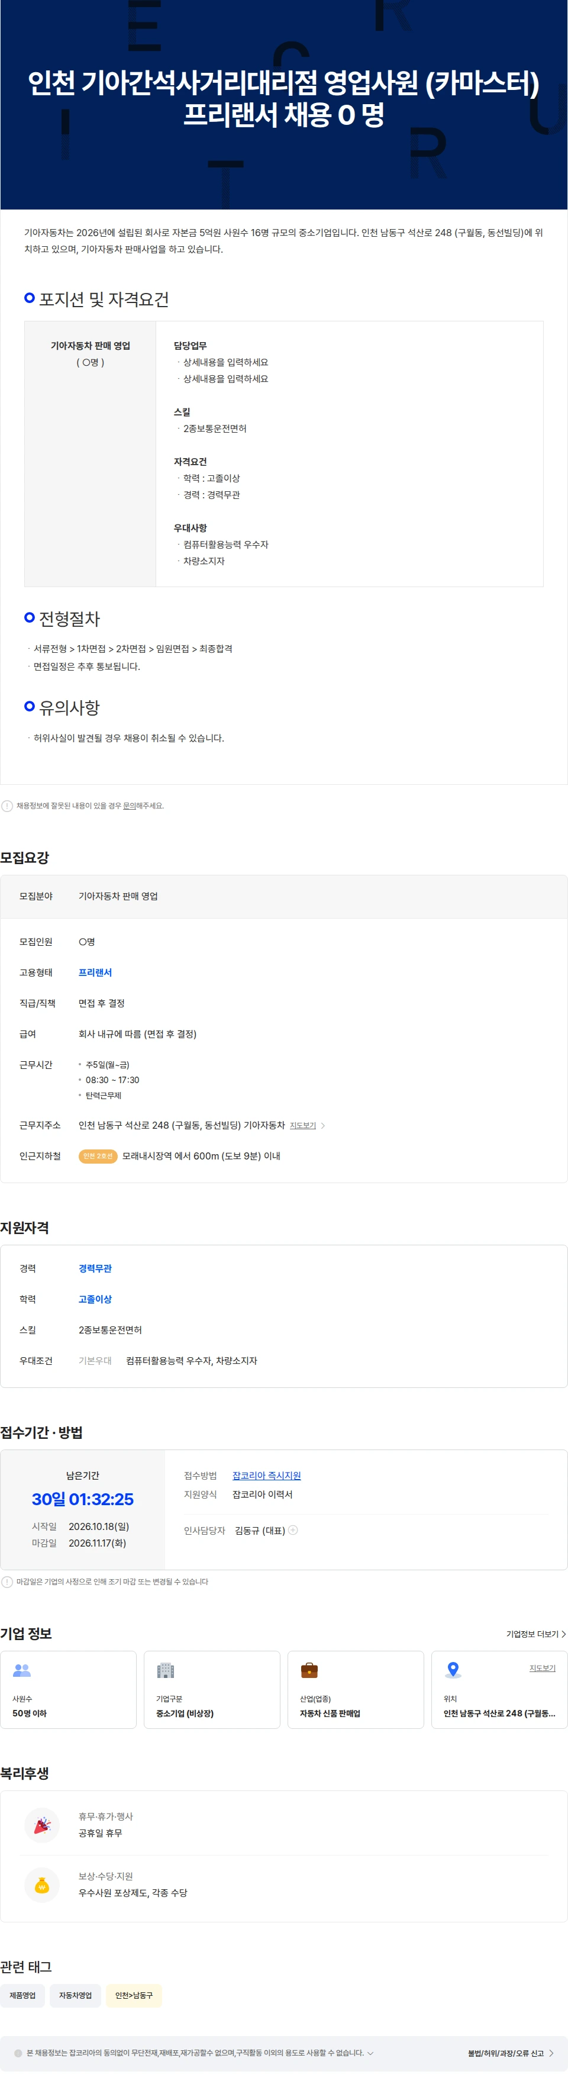Click 잡코리아 이력서 application form text
The height and width of the screenshot is (2084, 568).
[x=262, y=1494]
